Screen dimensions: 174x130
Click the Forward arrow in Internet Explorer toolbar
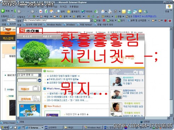pos(32,11)
